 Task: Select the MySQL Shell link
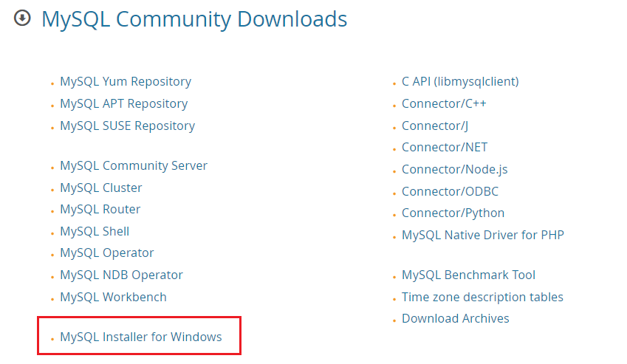96,231
